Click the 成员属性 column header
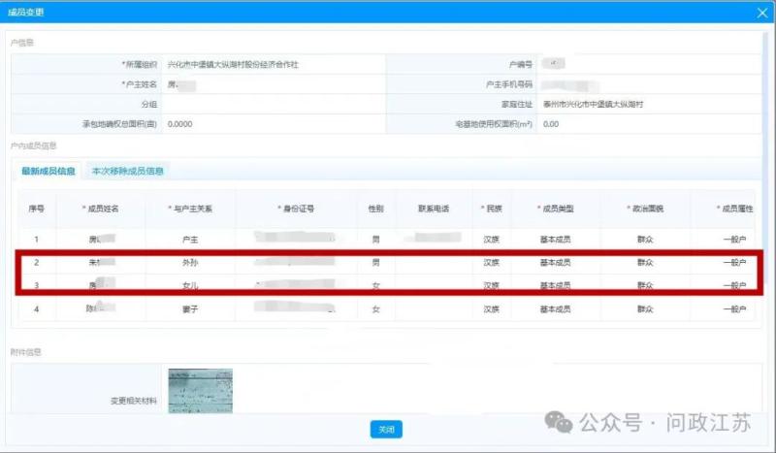The image size is (776, 453). [733, 209]
